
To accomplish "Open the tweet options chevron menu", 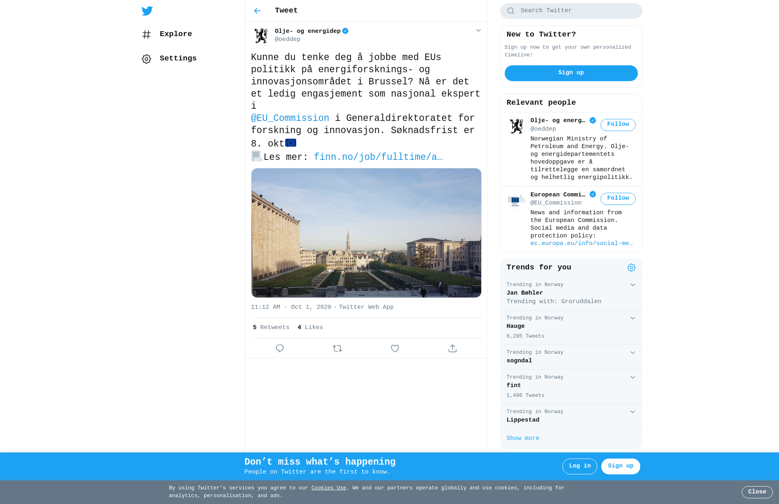I will tap(478, 30).
